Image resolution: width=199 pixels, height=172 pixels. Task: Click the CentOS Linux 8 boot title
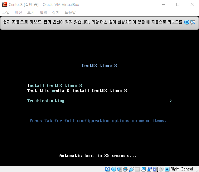click(99, 66)
